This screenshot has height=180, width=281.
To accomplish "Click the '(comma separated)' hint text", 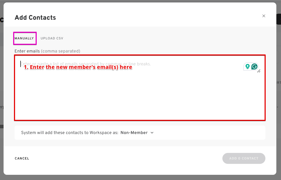I will point(61,51).
